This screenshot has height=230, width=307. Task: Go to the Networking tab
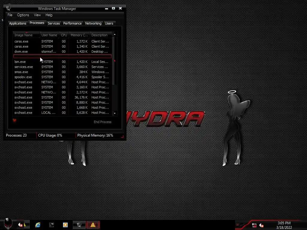point(93,23)
